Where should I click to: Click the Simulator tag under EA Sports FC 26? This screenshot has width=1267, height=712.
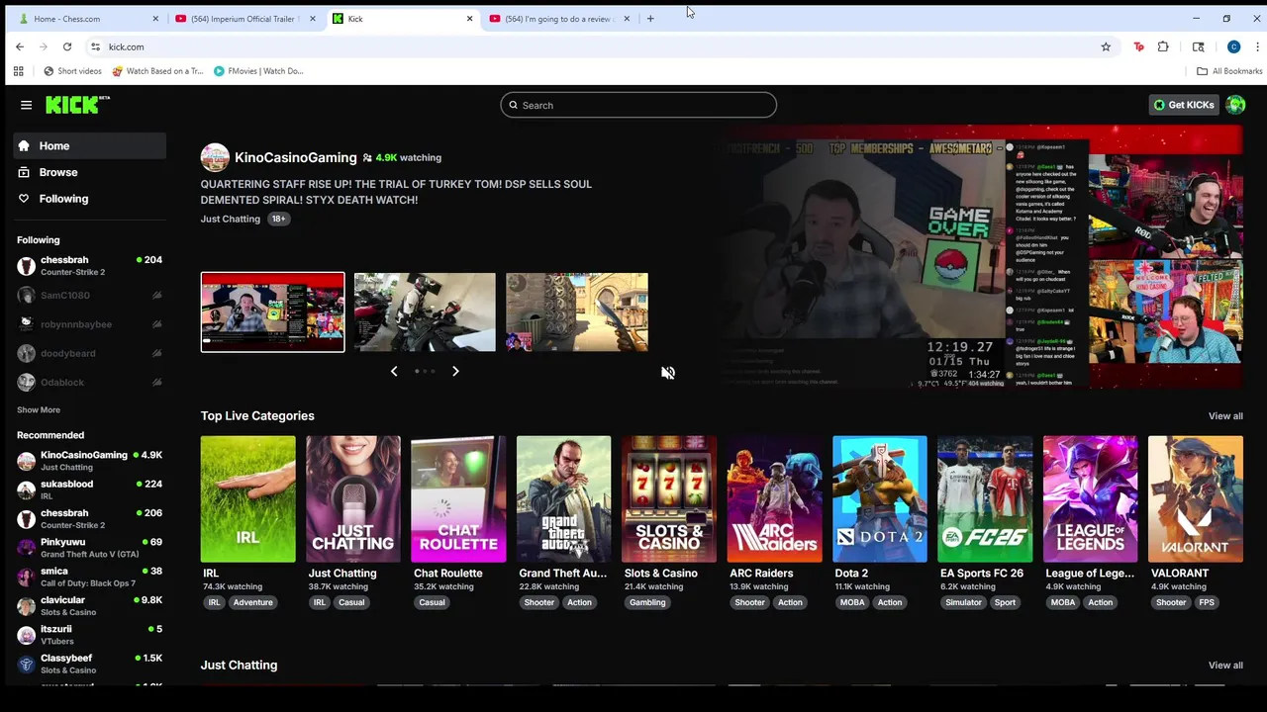point(963,602)
